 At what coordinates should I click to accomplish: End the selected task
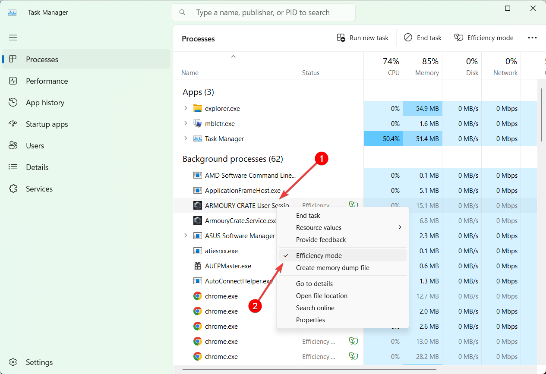point(422,38)
